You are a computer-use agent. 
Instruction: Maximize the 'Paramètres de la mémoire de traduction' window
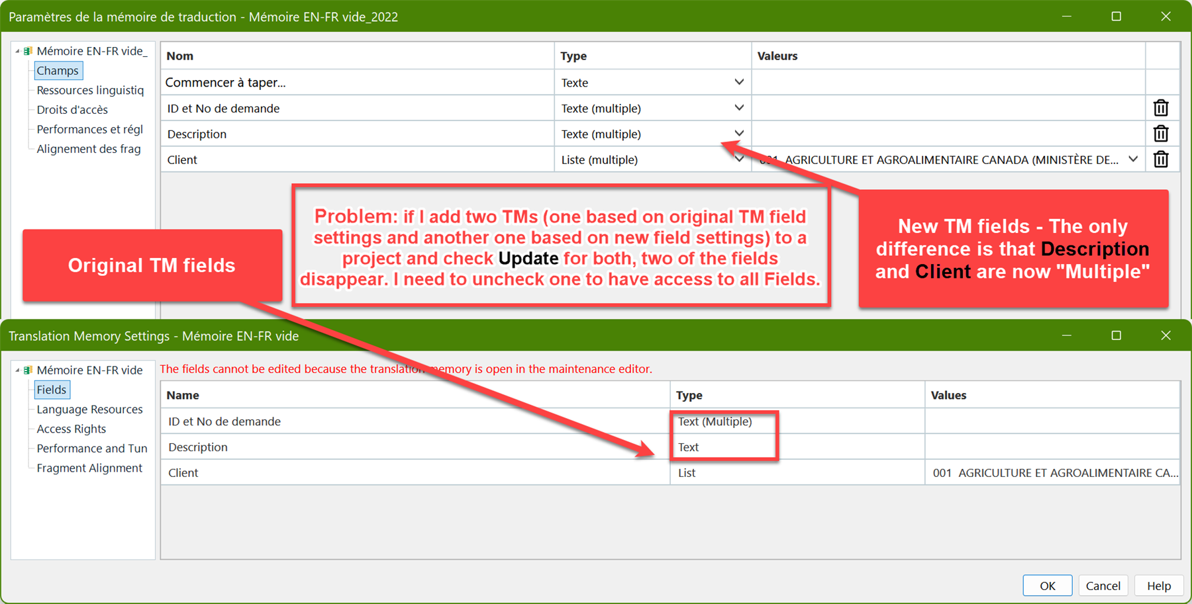tap(1117, 17)
